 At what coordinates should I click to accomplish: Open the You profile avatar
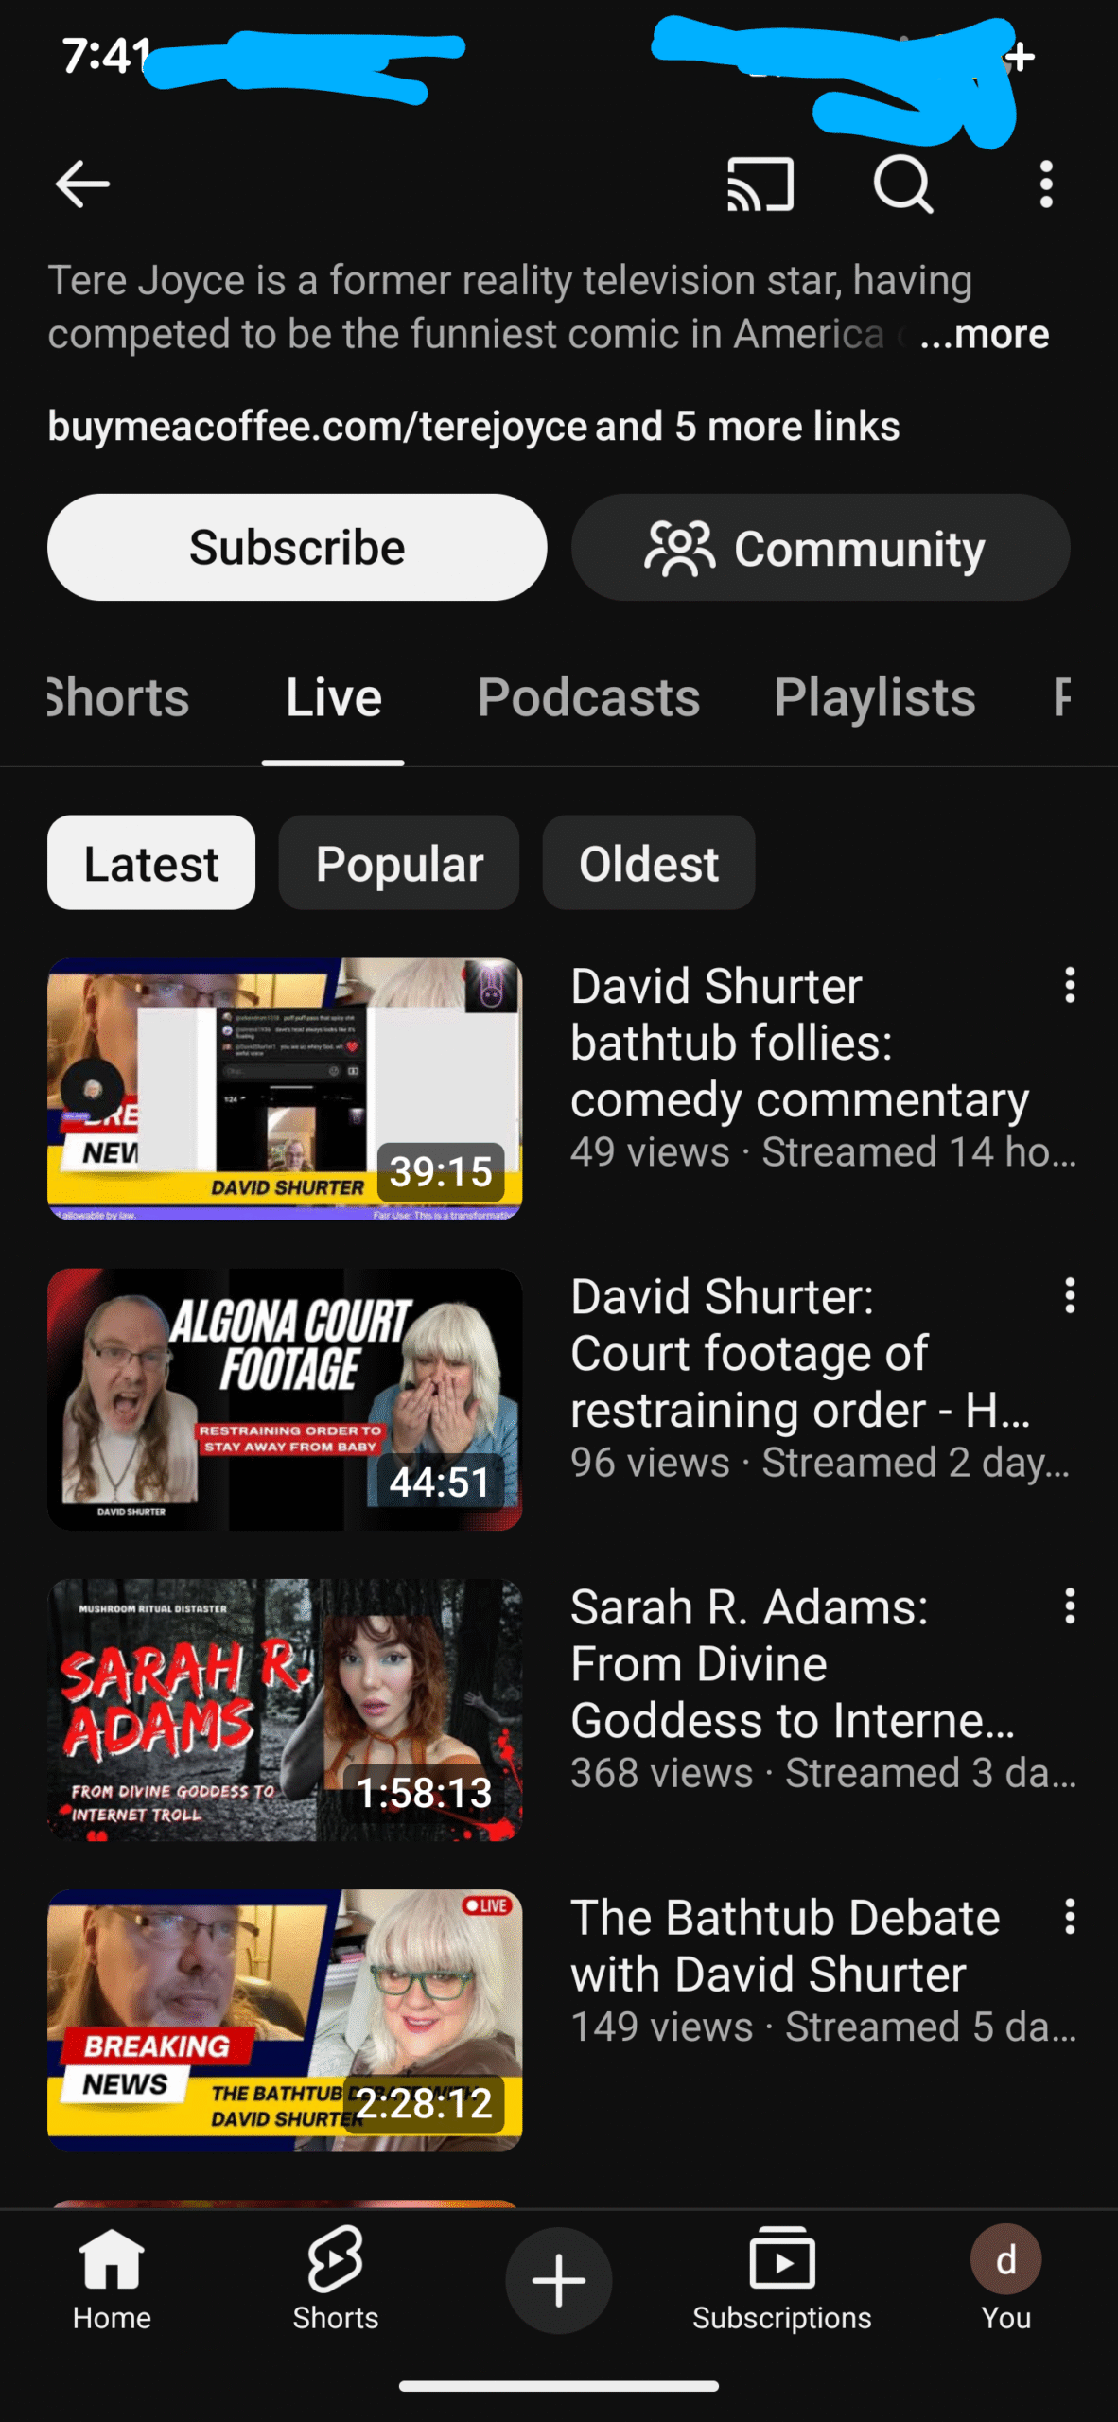1005,2280
